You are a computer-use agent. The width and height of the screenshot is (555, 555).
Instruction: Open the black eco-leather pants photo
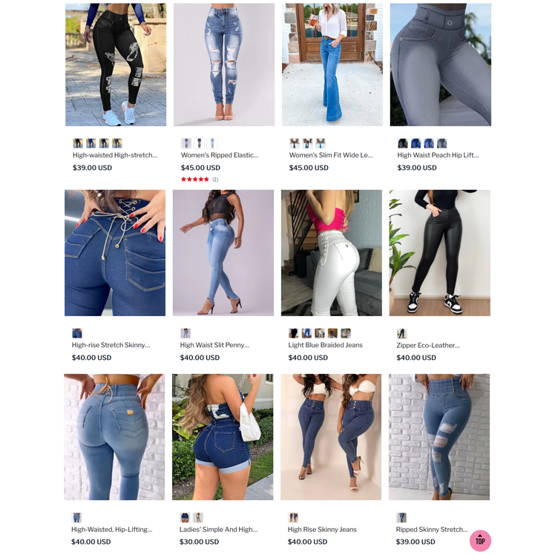click(x=439, y=253)
